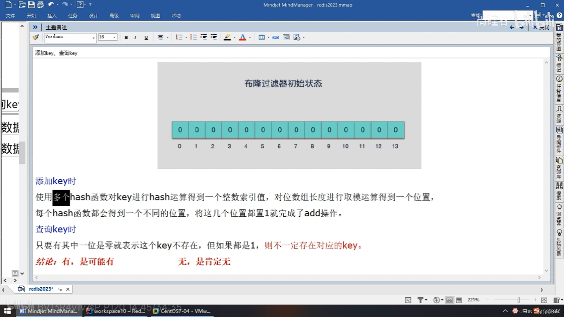This screenshot has width=564, height=317.
Task: Click the notes horizontal scrollbar right arrow
Action: (539, 277)
